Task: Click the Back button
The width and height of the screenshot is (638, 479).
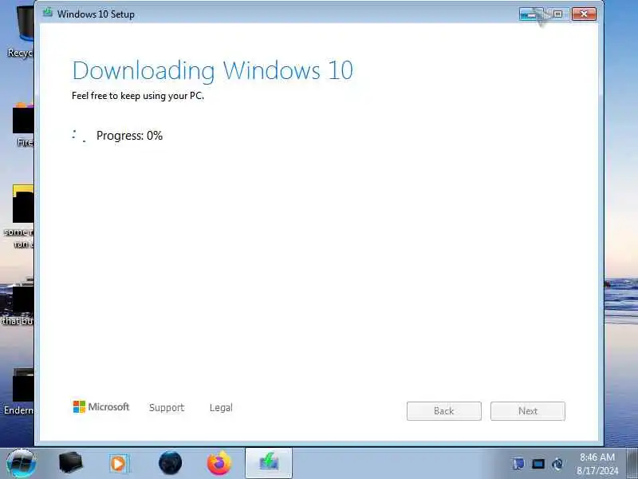Action: tap(444, 411)
